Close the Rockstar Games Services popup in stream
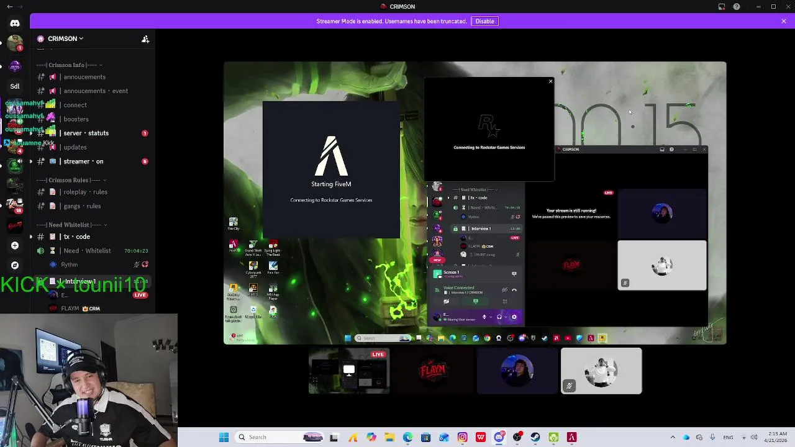The image size is (795, 447). tap(550, 81)
